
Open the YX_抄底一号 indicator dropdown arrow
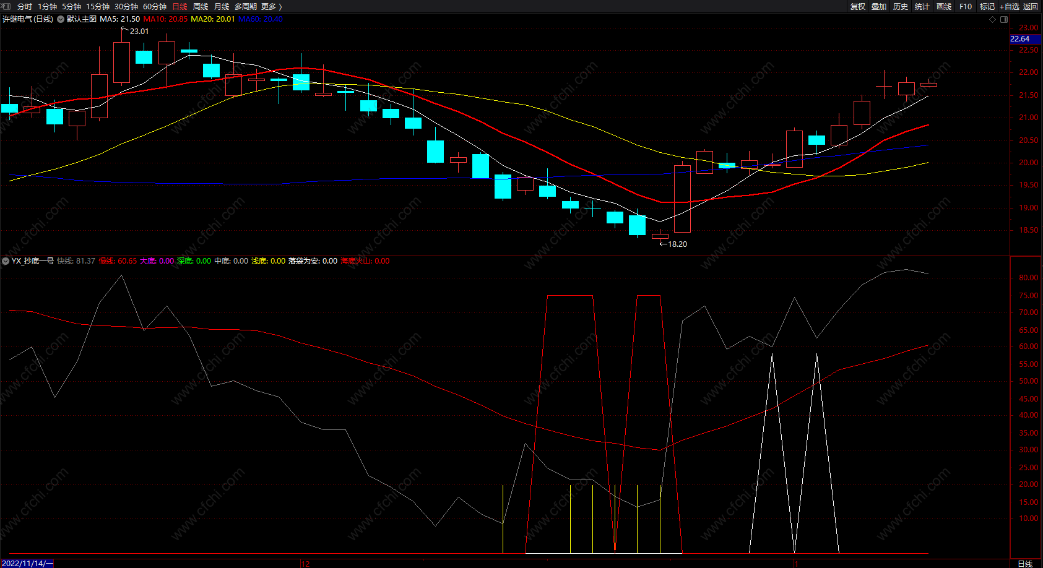click(6, 261)
